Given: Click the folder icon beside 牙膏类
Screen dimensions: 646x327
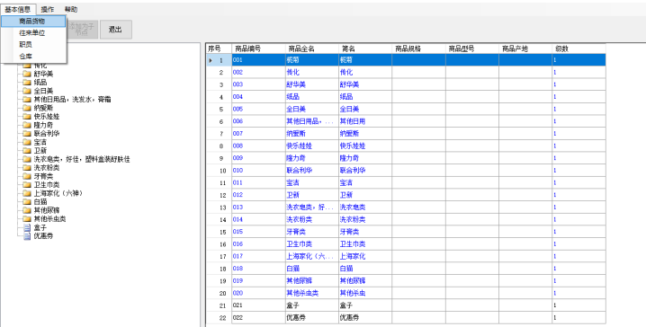Looking at the screenshot, I should click(27, 176).
